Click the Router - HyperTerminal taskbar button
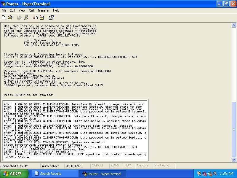 tap(102, 174)
